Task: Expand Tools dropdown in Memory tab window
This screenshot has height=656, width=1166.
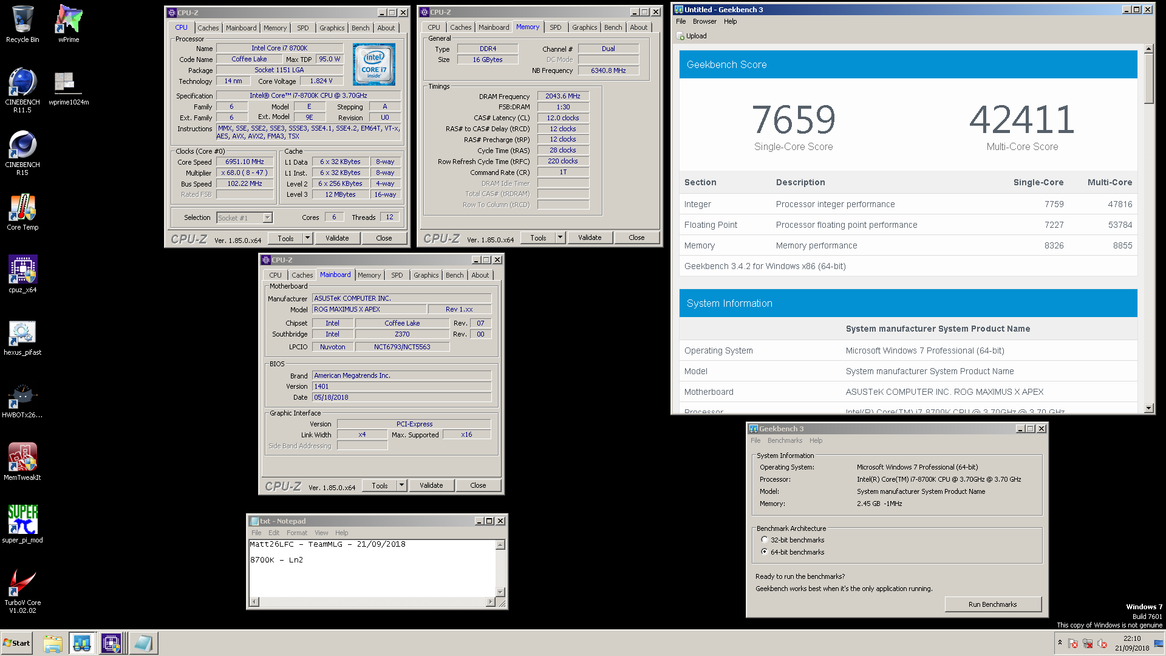Action: point(561,237)
